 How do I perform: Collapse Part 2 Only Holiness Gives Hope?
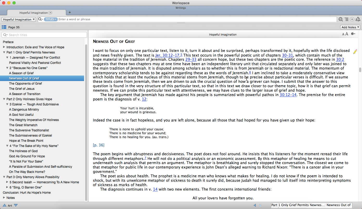(x=4, y=99)
